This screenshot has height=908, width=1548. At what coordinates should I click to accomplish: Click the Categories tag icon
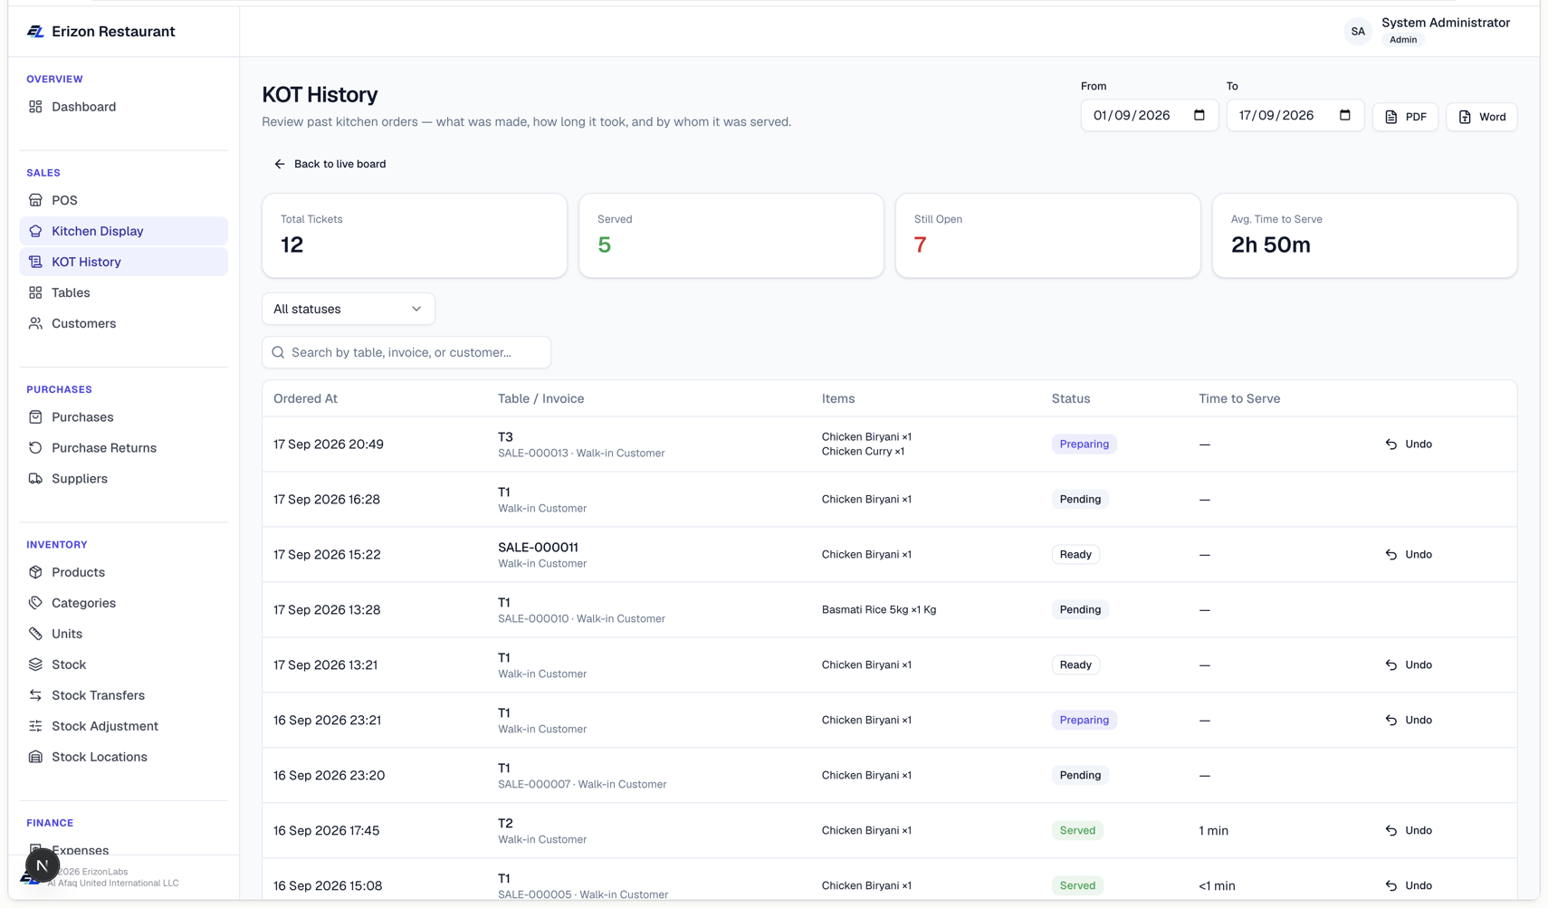(35, 603)
